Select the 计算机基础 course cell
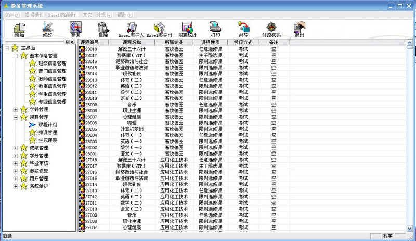This screenshot has width=416, height=241. [132, 129]
